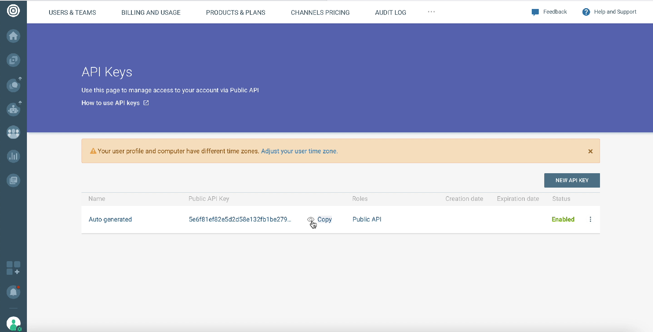Click the Feedback link
653x332 pixels.
tap(555, 12)
